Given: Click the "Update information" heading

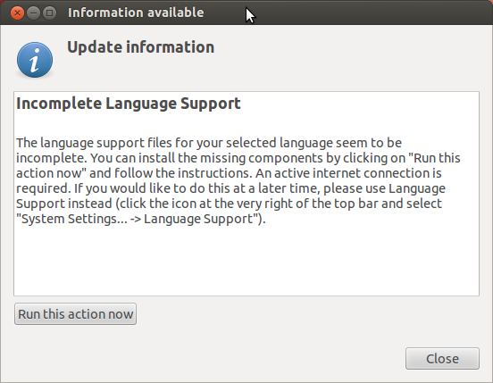Looking at the screenshot, I should (140, 47).
